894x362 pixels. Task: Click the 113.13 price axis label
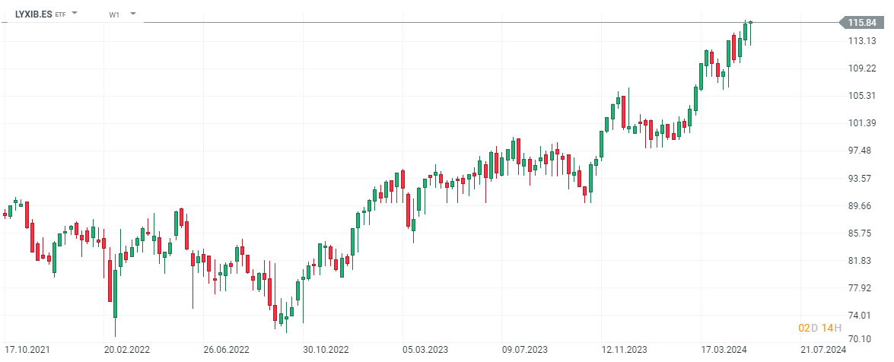861,41
